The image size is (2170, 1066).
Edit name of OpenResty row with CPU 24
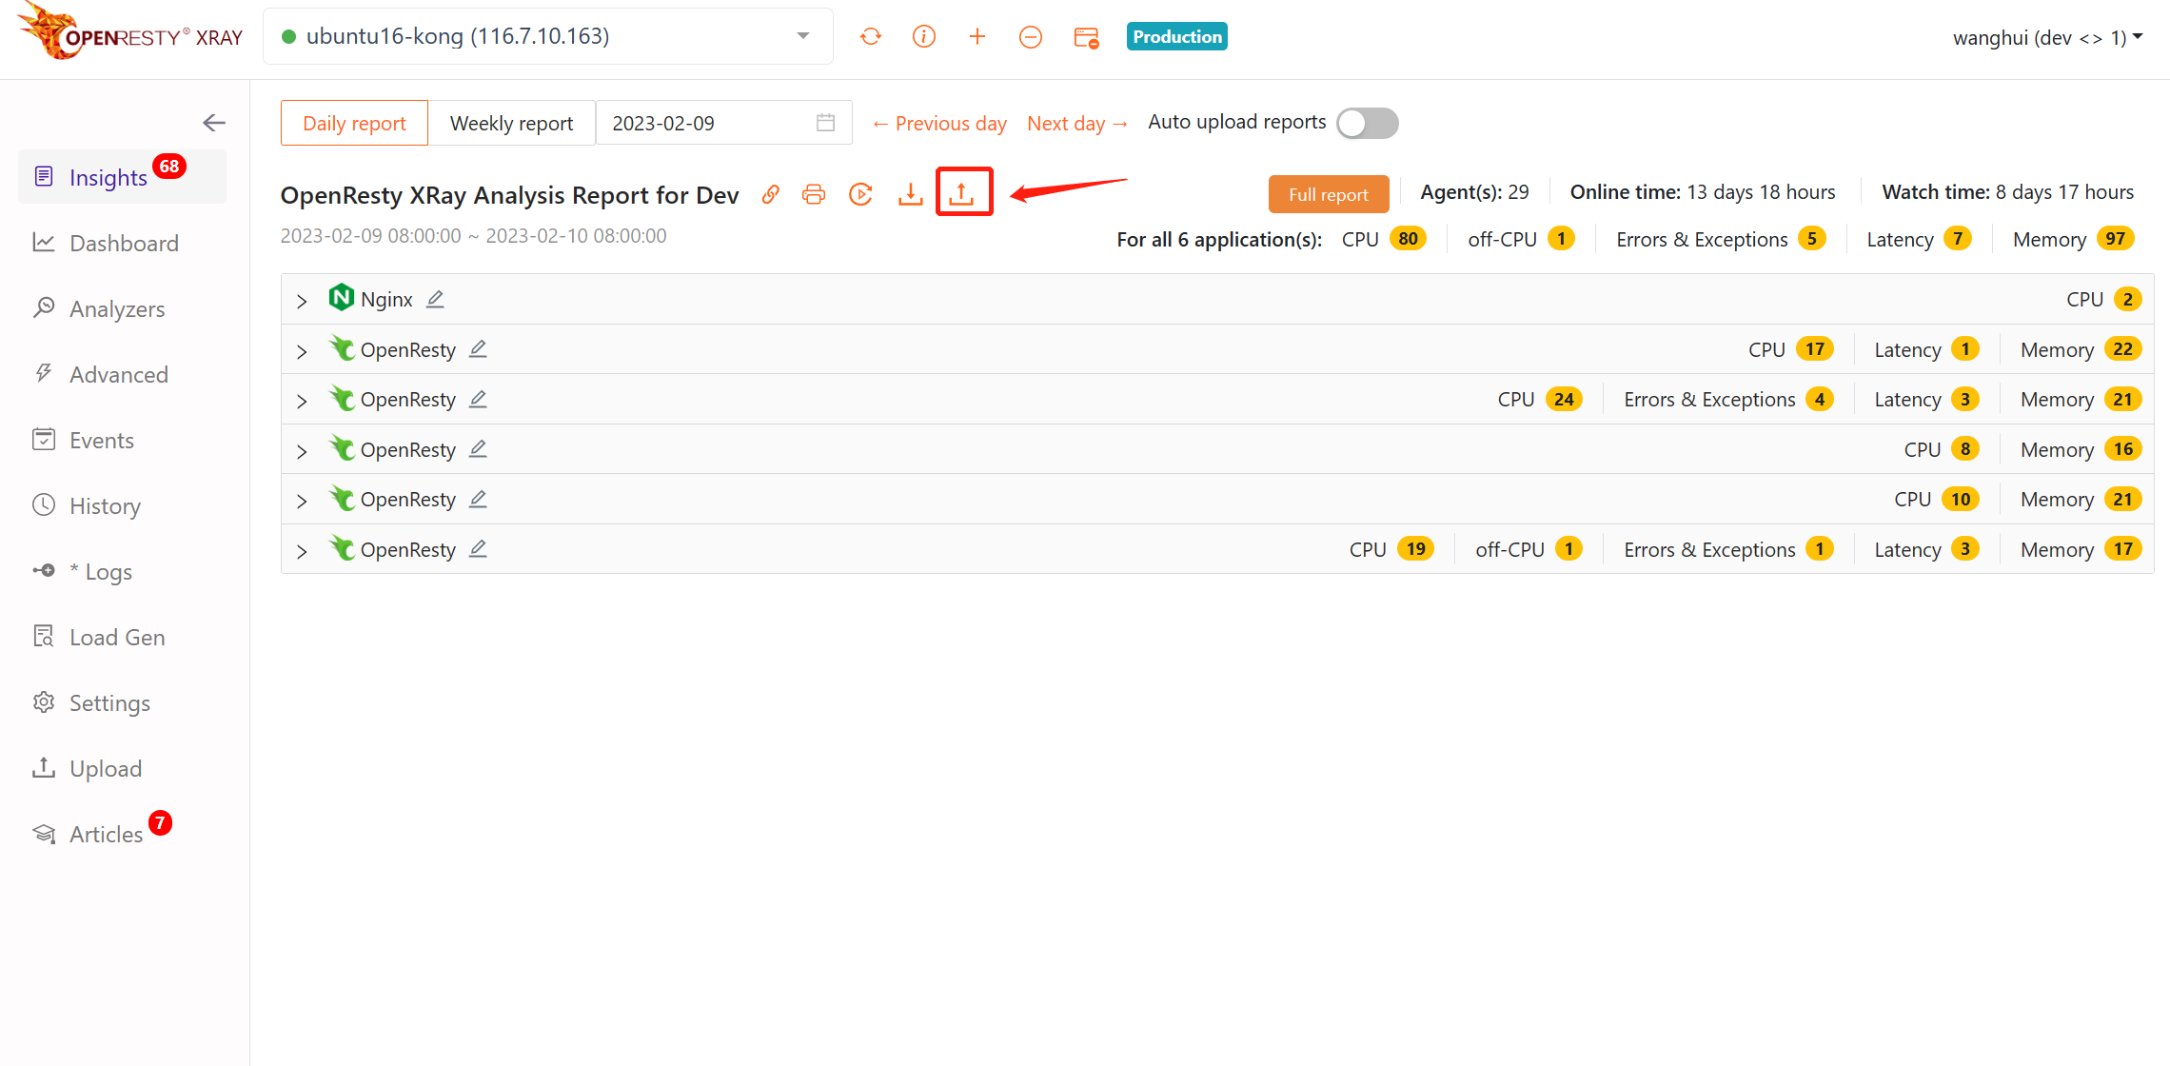pos(478,399)
